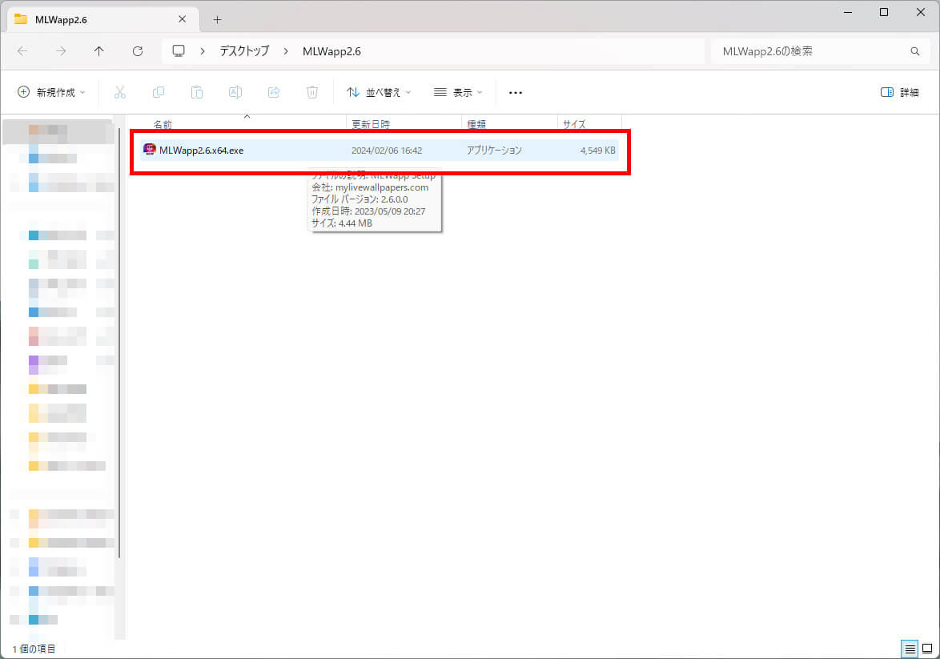This screenshot has height=659, width=940.
Task: Navigate to デスクトップ via breadcrumb
Action: (x=243, y=50)
